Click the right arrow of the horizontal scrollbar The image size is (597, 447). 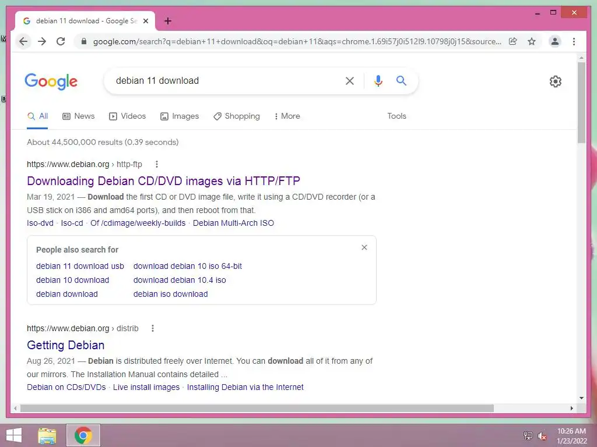(x=571, y=408)
